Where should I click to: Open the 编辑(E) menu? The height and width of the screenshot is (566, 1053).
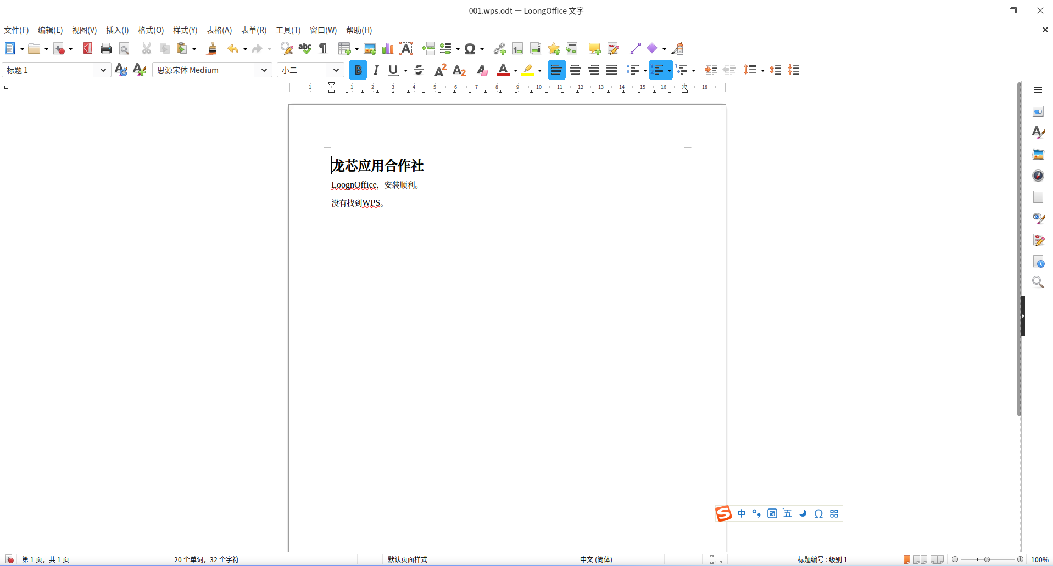tap(50, 30)
